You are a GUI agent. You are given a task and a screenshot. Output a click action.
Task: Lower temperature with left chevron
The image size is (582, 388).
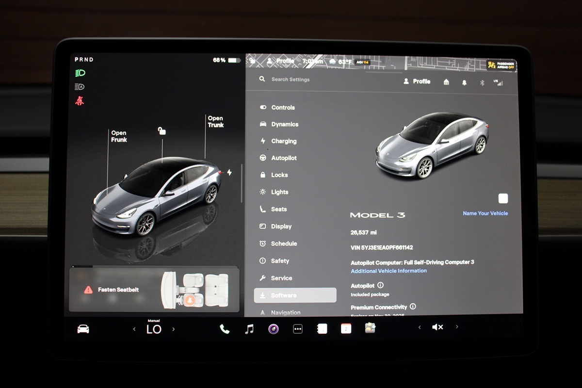point(134,329)
